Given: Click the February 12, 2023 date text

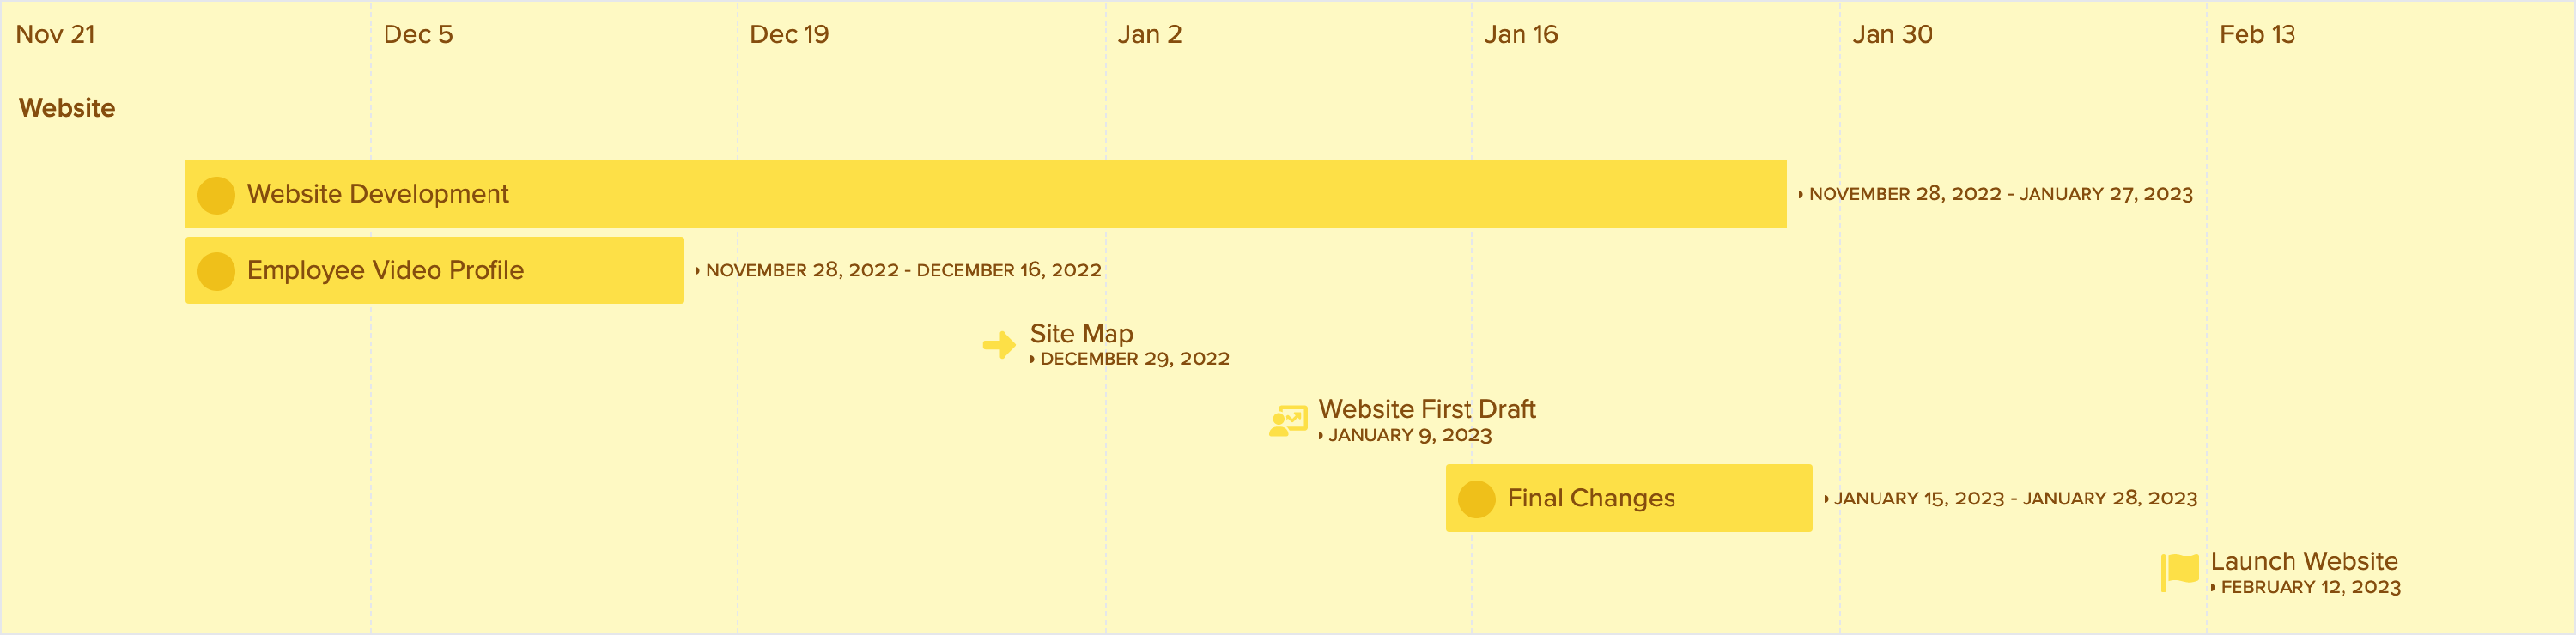Looking at the screenshot, I should 2310,587.
